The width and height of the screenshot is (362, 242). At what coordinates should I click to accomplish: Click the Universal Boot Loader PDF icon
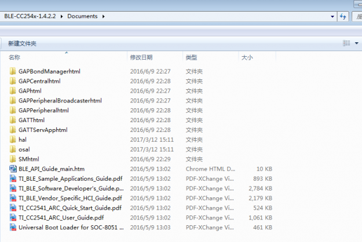tap(13, 228)
